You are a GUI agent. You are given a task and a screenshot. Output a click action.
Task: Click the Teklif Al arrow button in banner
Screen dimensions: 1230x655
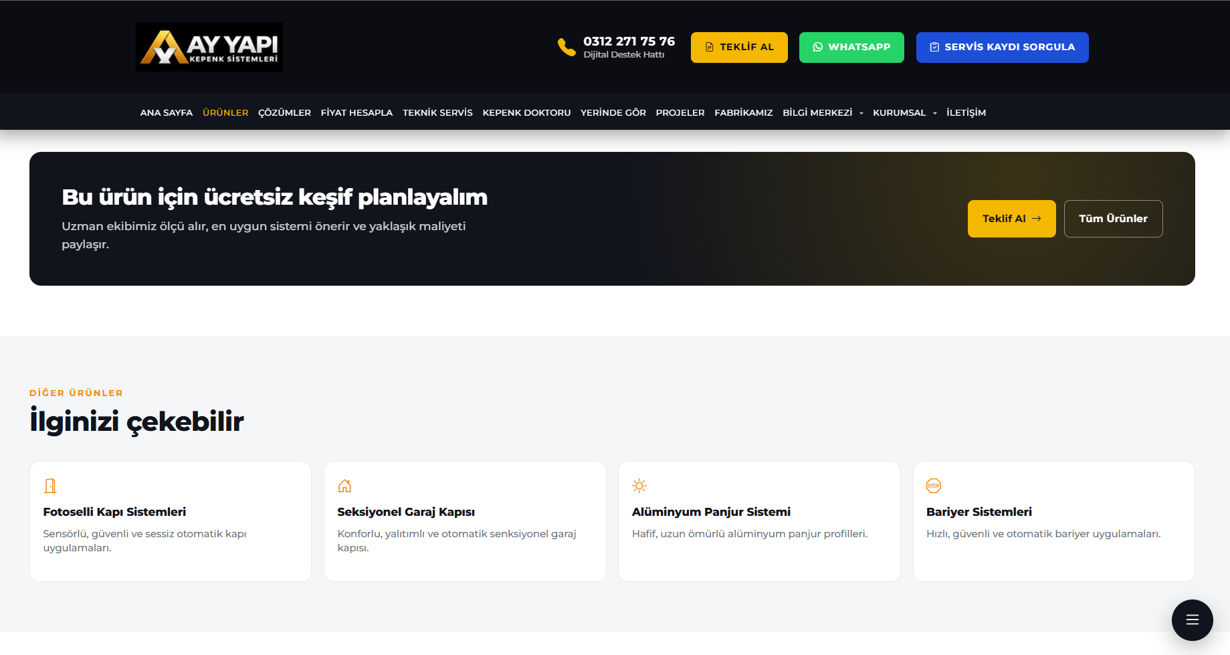(x=1012, y=219)
